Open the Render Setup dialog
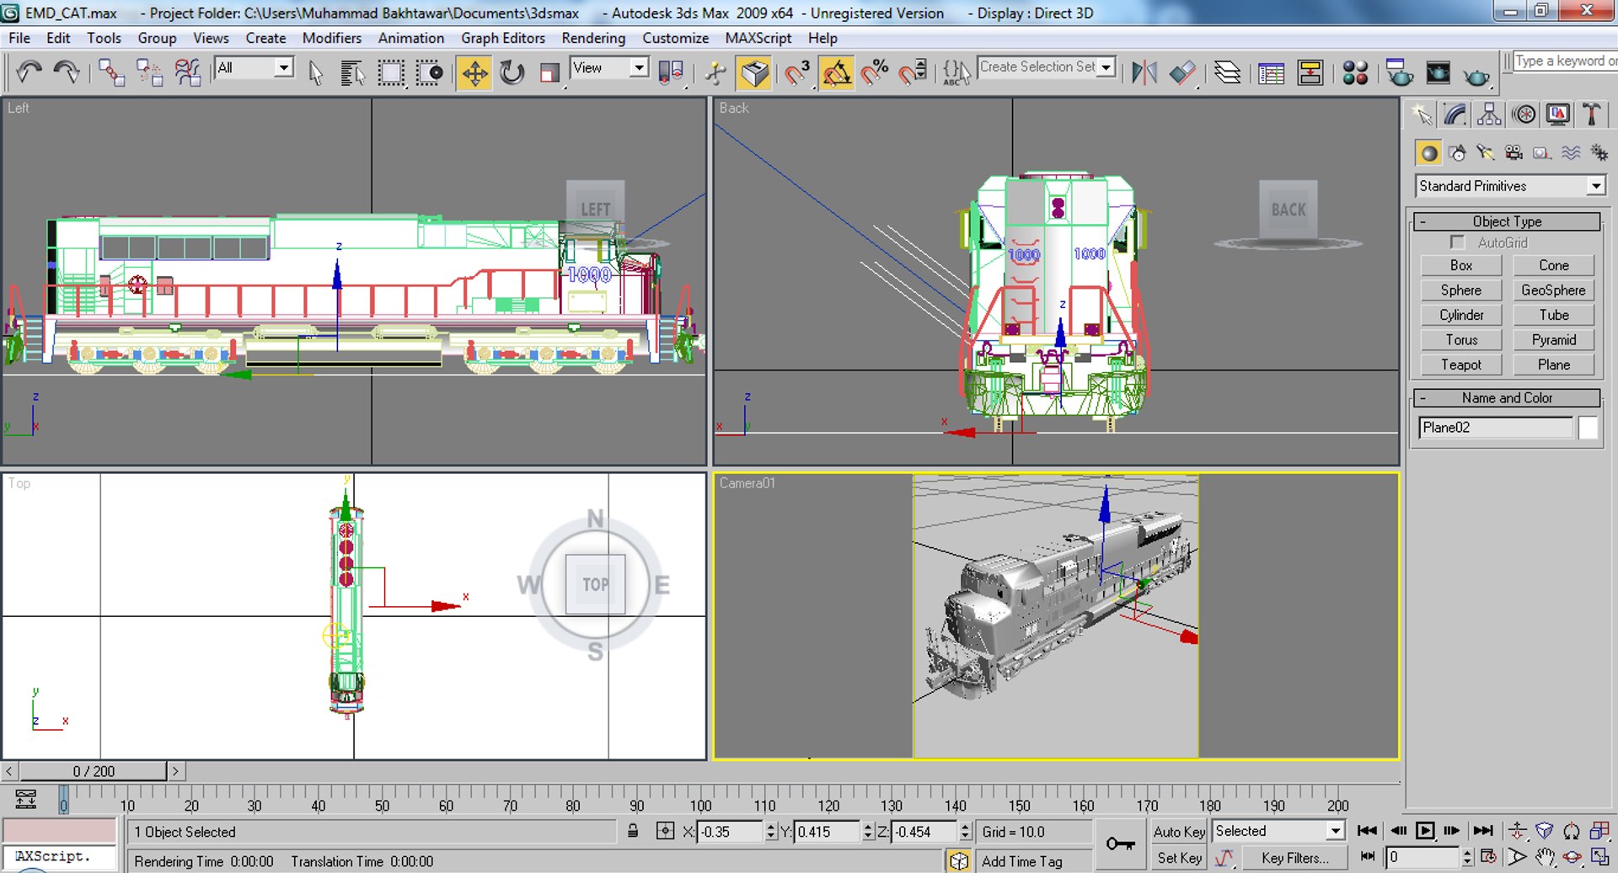 (1400, 72)
